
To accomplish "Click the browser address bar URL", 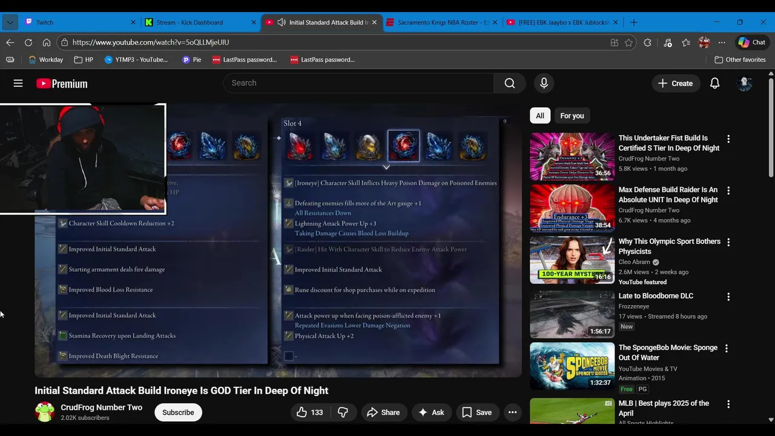I will [151, 42].
